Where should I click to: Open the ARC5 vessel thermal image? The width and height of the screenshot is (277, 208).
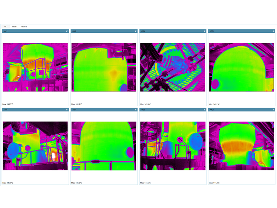[242, 68]
